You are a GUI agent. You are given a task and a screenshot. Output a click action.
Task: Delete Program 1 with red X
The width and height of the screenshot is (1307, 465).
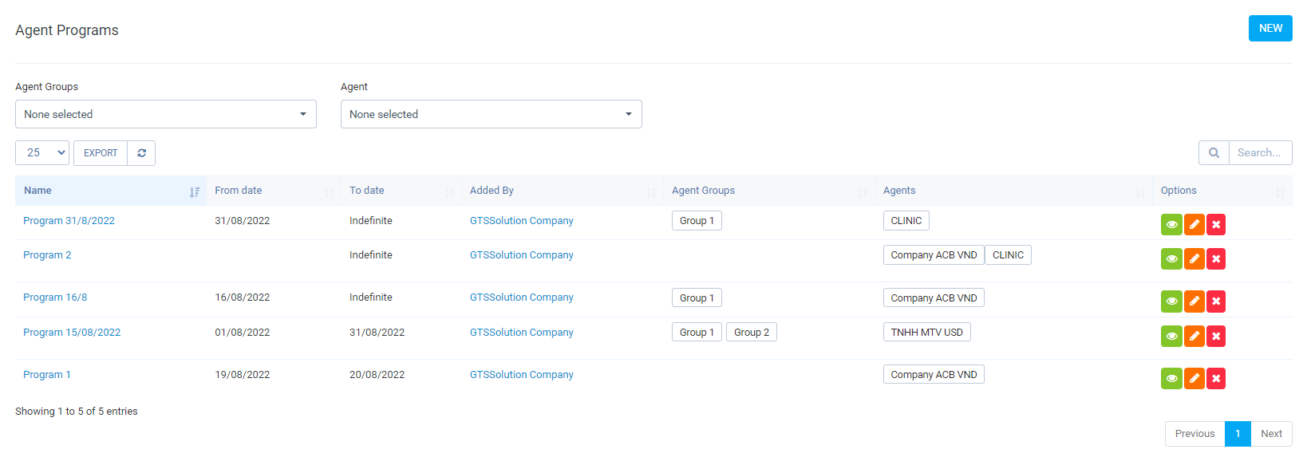(1216, 379)
